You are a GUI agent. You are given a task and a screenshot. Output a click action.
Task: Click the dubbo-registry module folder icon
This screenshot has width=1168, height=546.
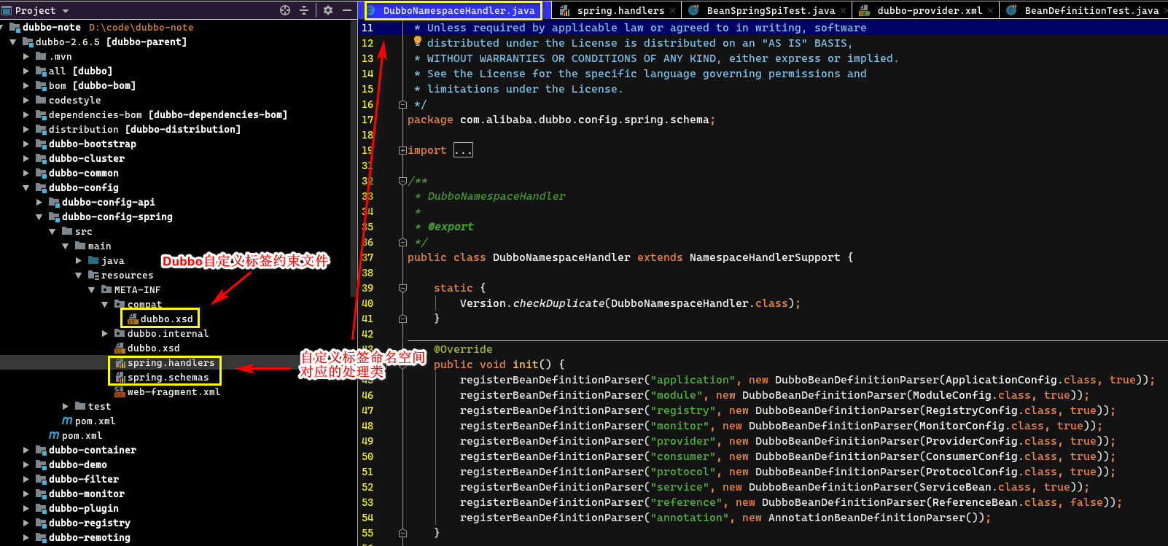(42, 523)
